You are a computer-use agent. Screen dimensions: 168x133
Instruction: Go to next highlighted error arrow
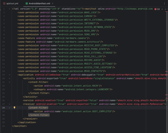166,9
